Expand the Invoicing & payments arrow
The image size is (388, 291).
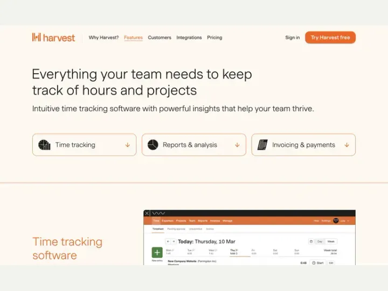pos(347,145)
